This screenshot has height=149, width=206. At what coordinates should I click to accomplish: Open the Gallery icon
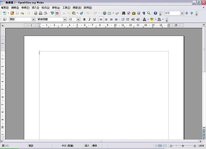[134, 13]
